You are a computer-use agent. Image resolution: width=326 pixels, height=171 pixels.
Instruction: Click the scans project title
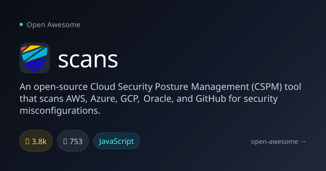click(88, 59)
